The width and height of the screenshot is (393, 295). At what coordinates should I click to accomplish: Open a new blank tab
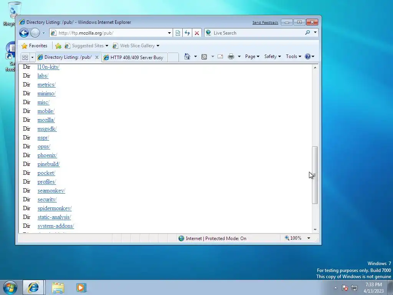pyautogui.click(x=173, y=57)
